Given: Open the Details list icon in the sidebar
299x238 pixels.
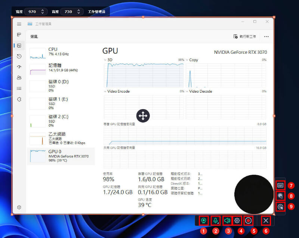Looking at the screenshot, I should [19, 89].
